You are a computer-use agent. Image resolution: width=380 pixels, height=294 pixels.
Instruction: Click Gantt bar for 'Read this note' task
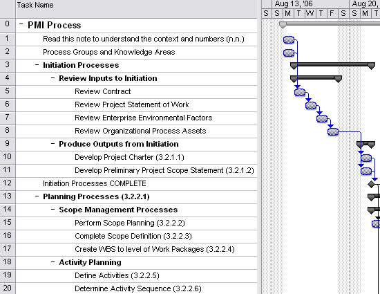(289, 40)
